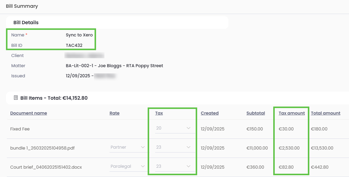This screenshot has height=177, width=349.
Task: Expand the Paralegal rate dropdown
Action: point(128,167)
